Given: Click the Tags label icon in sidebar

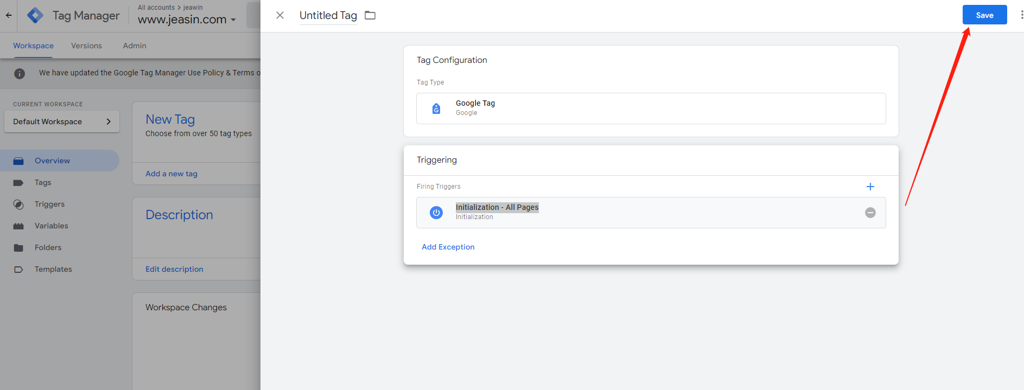Looking at the screenshot, I should point(18,183).
